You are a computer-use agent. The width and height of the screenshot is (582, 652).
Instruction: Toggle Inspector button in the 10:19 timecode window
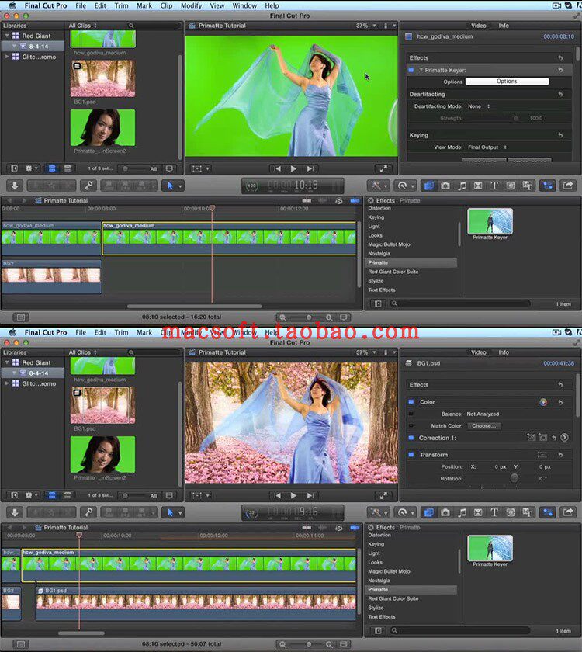tap(548, 186)
